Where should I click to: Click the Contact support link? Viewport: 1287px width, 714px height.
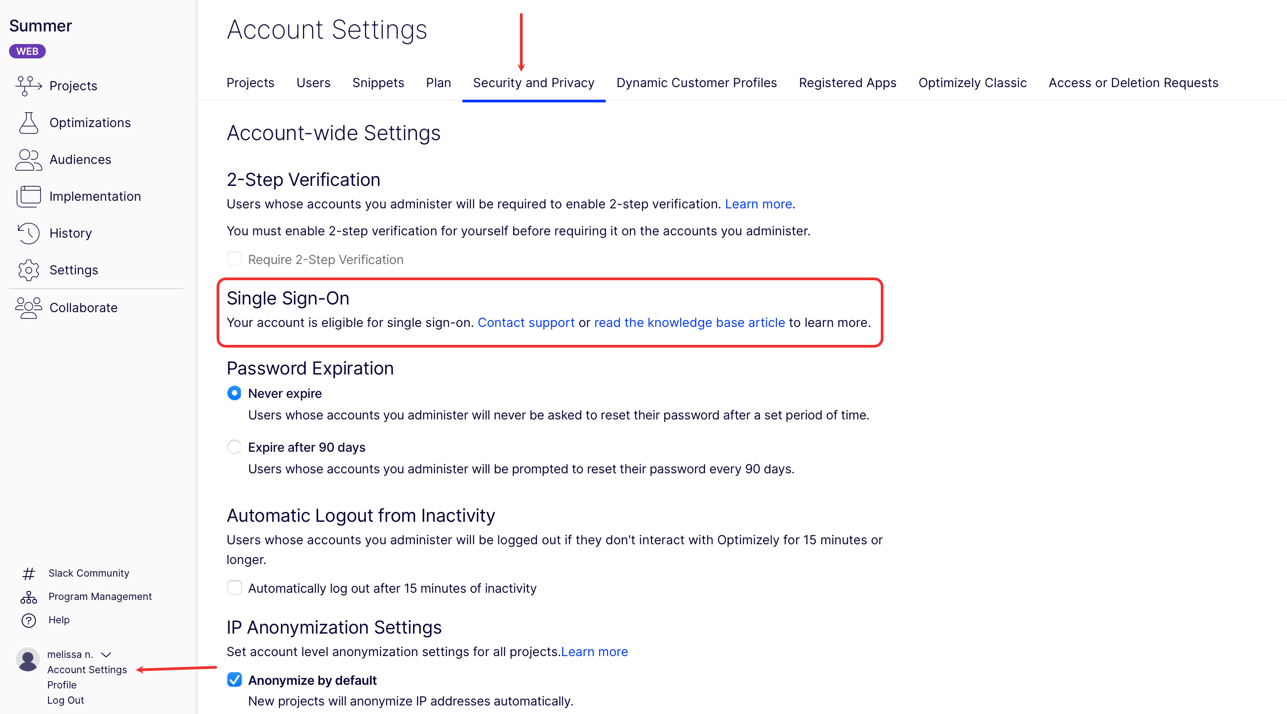pyautogui.click(x=526, y=322)
